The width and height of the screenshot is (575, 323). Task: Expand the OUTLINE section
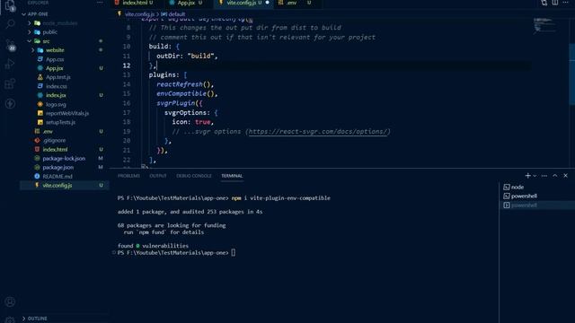pos(37,319)
